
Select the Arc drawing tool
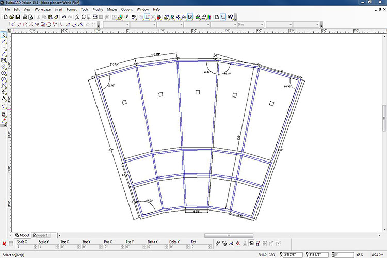[x=4, y=79]
